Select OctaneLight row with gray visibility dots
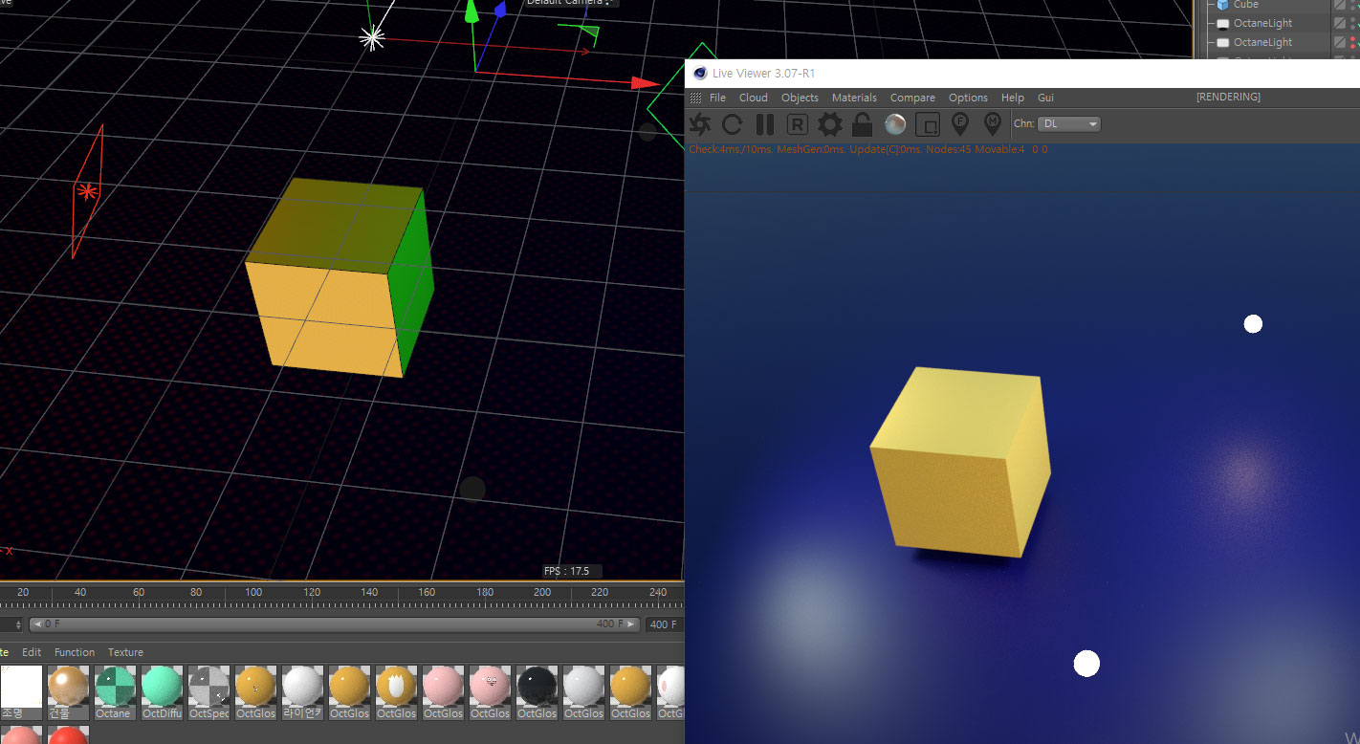The width and height of the screenshot is (1360, 744). pos(1262,23)
